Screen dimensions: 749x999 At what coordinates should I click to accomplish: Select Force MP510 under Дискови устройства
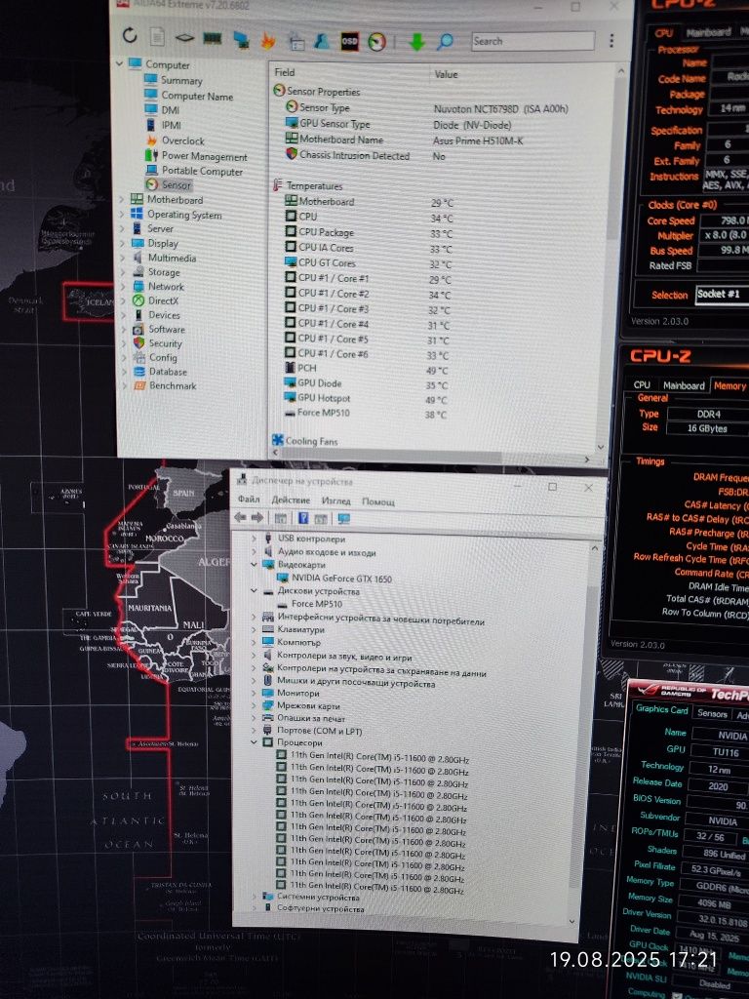tap(317, 603)
